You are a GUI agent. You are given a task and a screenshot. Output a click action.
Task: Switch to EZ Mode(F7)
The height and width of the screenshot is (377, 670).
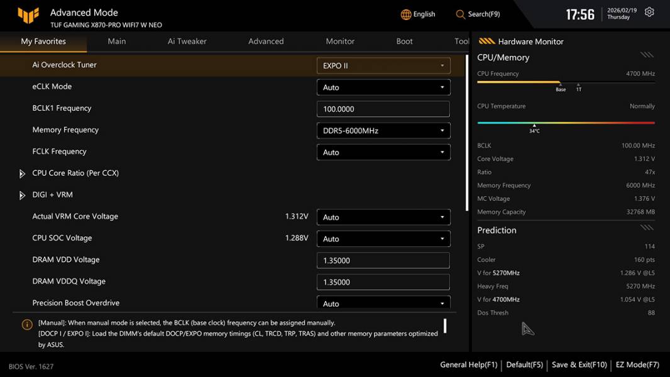tap(637, 364)
